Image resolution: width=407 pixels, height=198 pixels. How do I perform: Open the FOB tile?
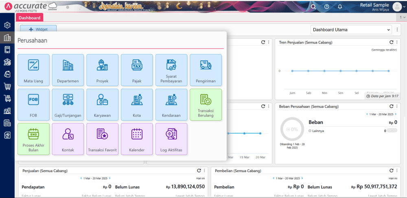click(33, 104)
